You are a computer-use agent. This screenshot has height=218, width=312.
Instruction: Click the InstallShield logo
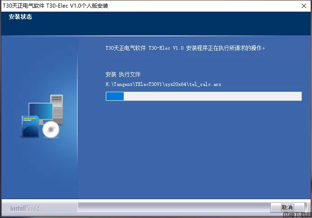(x=25, y=208)
